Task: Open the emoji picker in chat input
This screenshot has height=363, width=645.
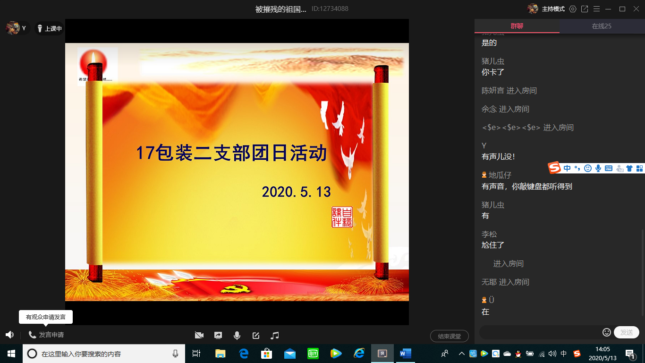Action: [x=607, y=332]
